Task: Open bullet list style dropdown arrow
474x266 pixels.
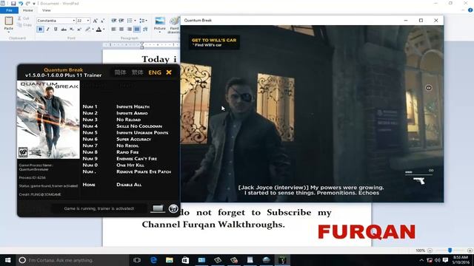Action: [135, 21]
